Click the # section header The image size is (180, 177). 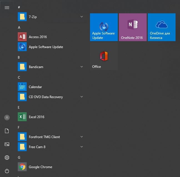(19, 7)
